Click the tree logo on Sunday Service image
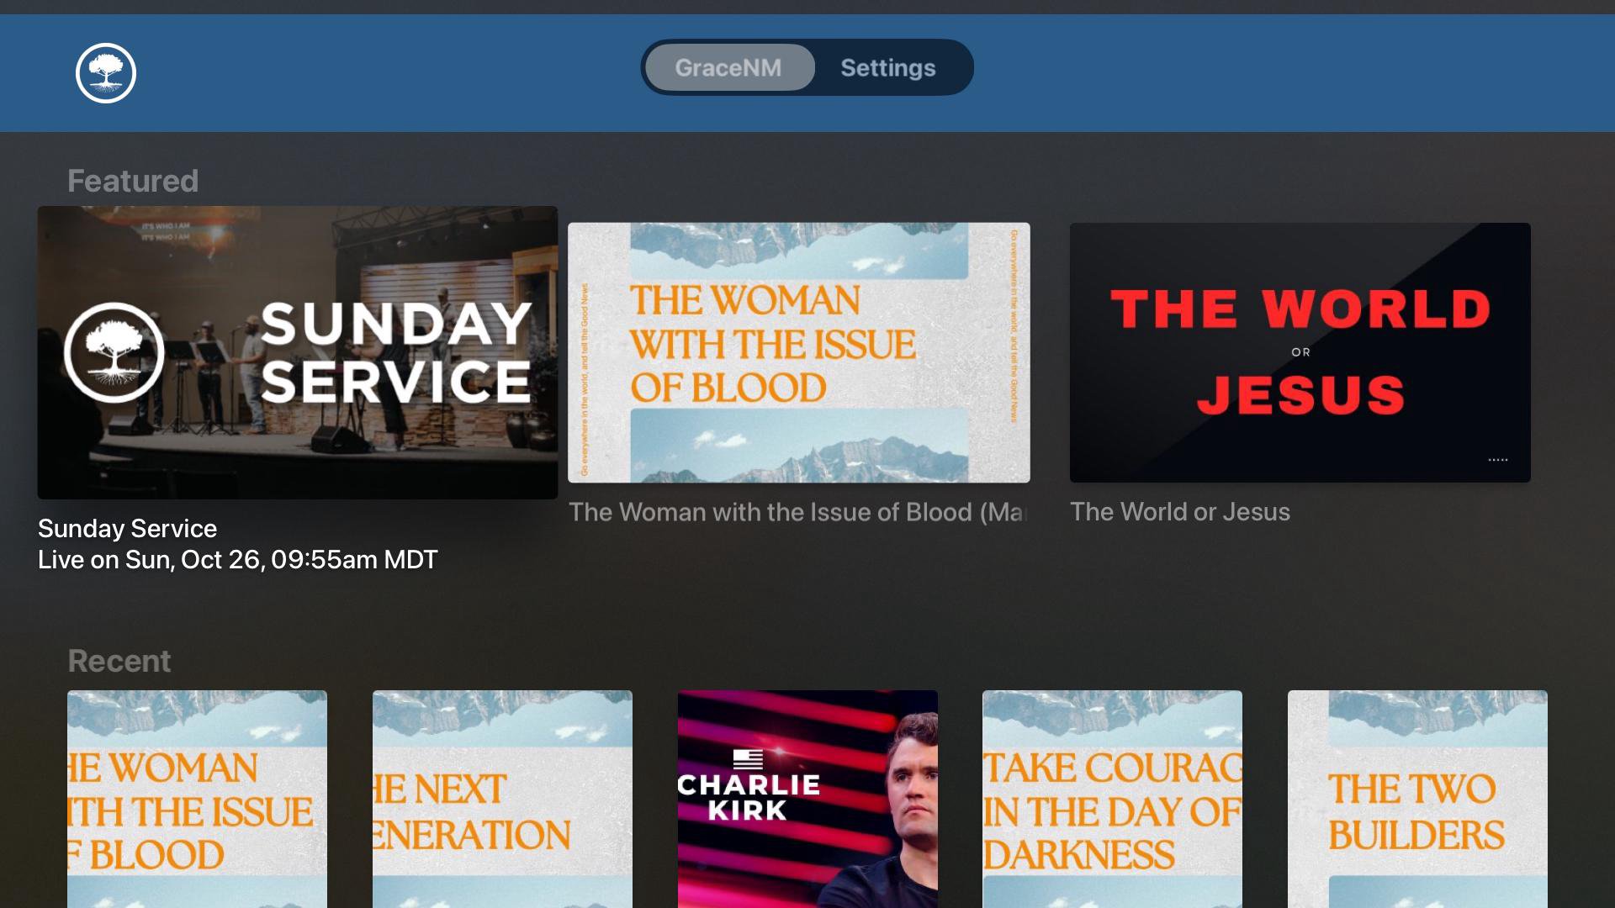The width and height of the screenshot is (1615, 908). tap(114, 352)
